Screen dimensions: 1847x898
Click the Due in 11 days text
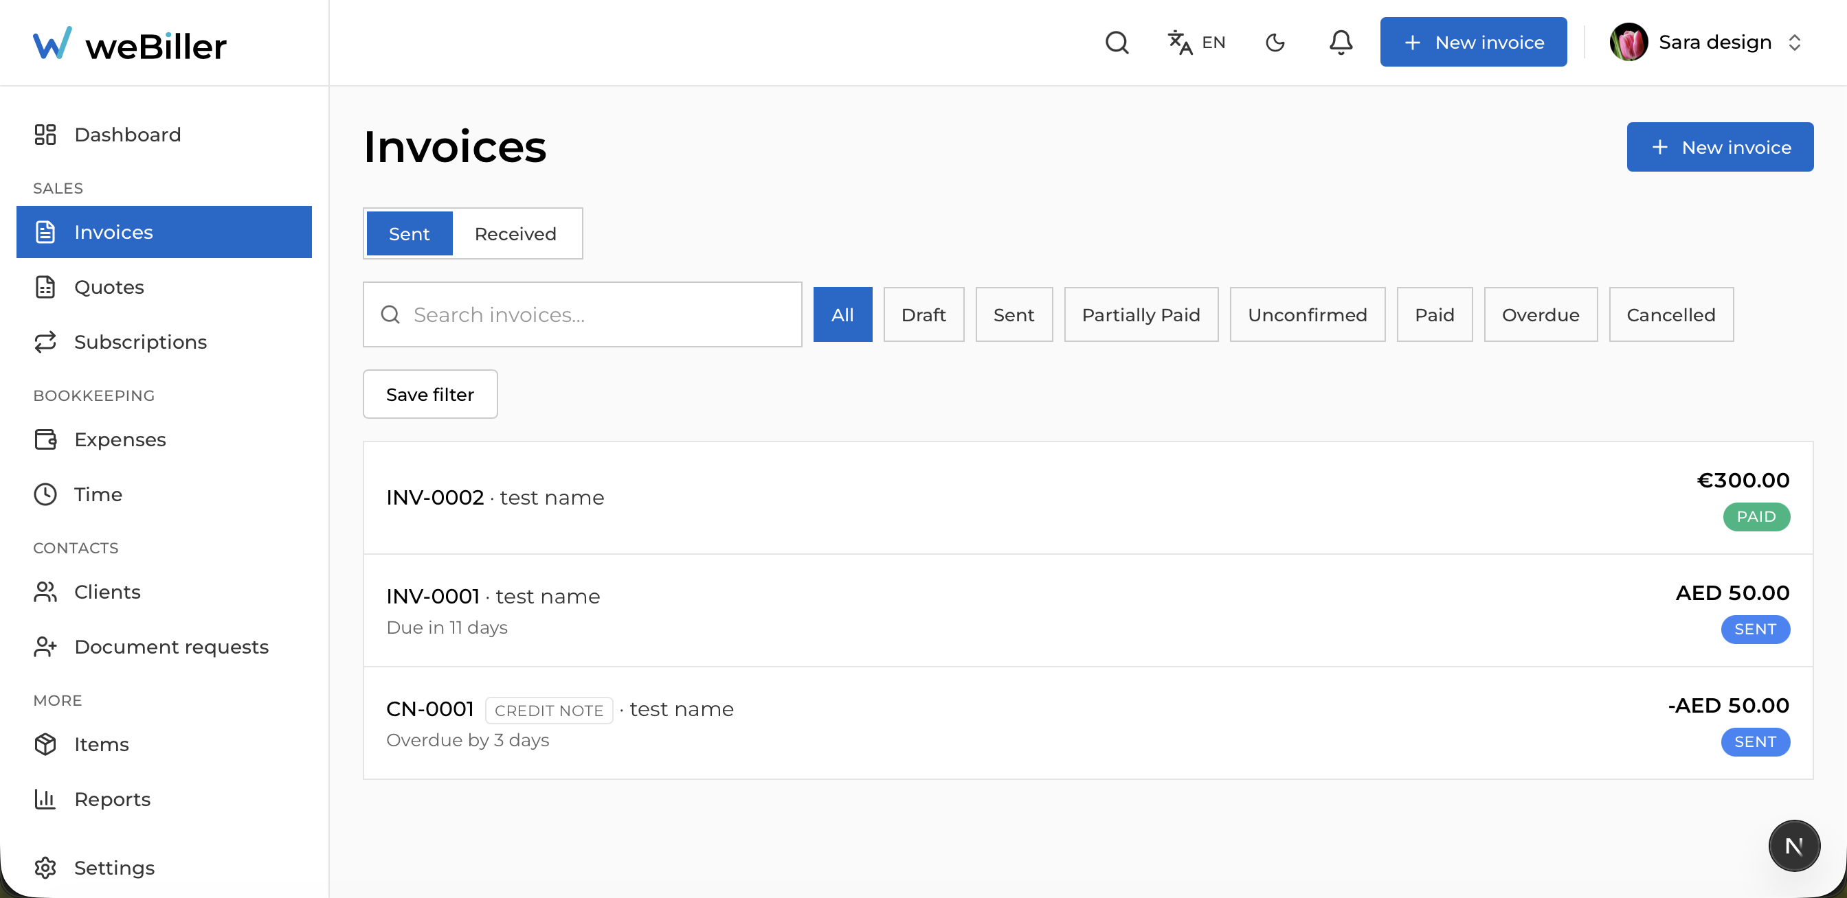pyautogui.click(x=447, y=628)
